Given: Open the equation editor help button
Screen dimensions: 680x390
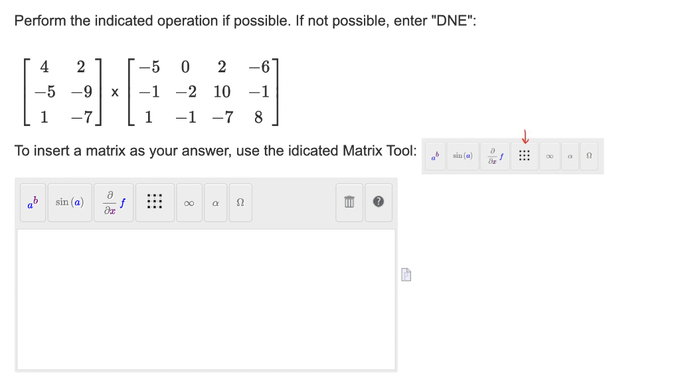Looking at the screenshot, I should tap(379, 202).
